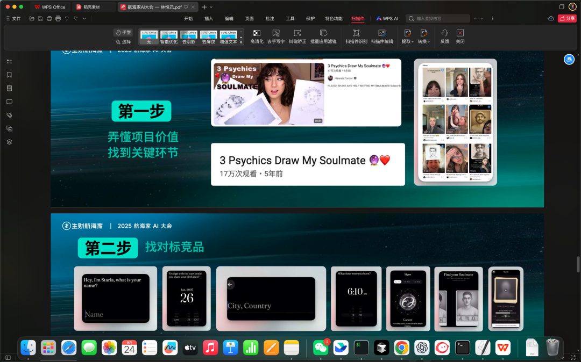The height and width of the screenshot is (362, 581).
Task: Switch to the 开始 ribbon tab
Action: (188, 18)
